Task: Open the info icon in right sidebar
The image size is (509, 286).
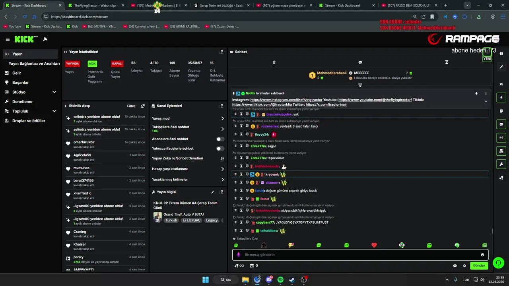Action: pyautogui.click(x=501, y=54)
